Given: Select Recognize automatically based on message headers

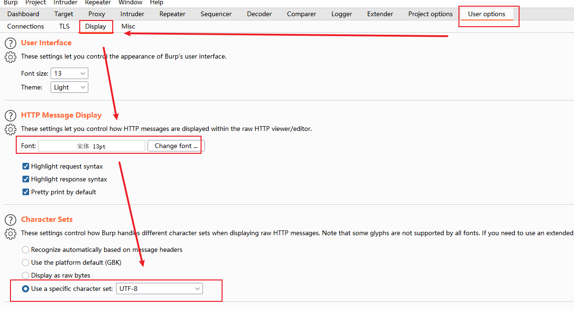Looking at the screenshot, I should tap(25, 249).
